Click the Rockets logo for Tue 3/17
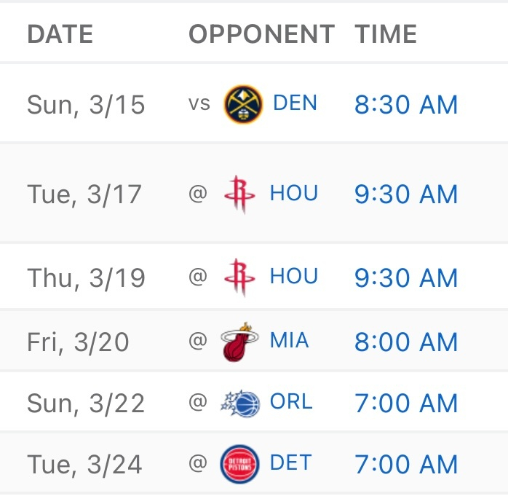This screenshot has width=508, height=504. pos(241,194)
